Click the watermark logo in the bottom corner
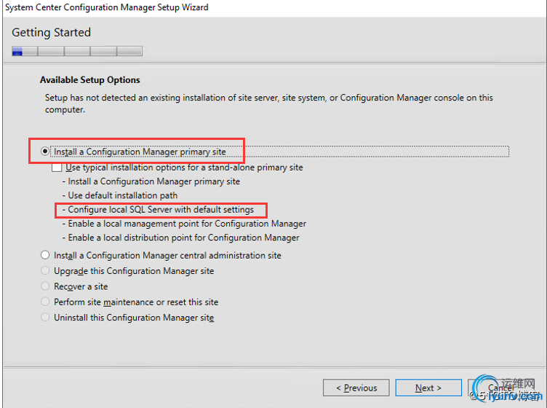Screen dimensions: 547x408 point(507,389)
